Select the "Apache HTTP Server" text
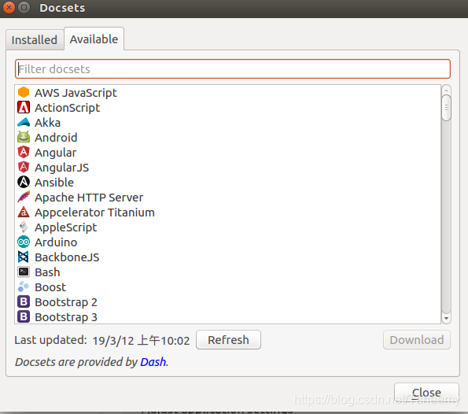Image resolution: width=468 pixels, height=414 pixels. (89, 198)
